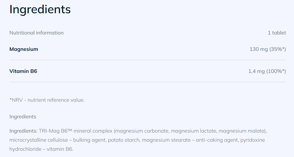
Task: Click the potato starch text
Action: click(x=123, y=140)
